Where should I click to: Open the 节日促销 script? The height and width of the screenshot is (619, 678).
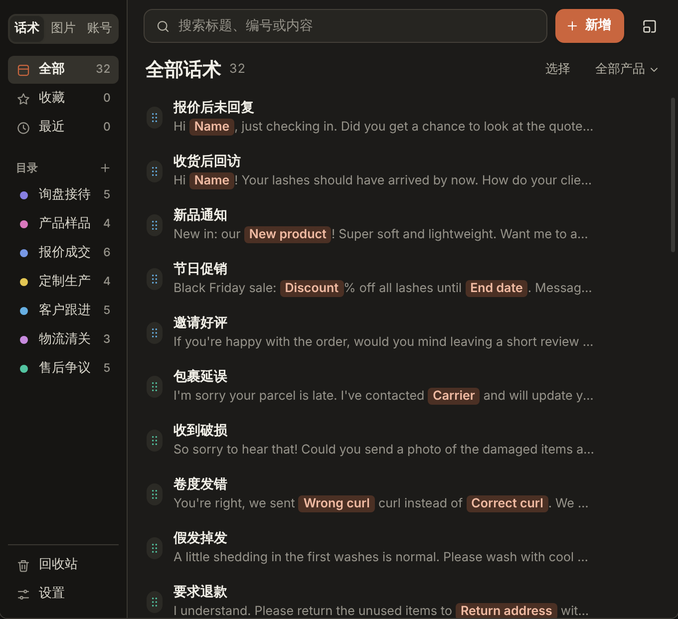click(403, 279)
